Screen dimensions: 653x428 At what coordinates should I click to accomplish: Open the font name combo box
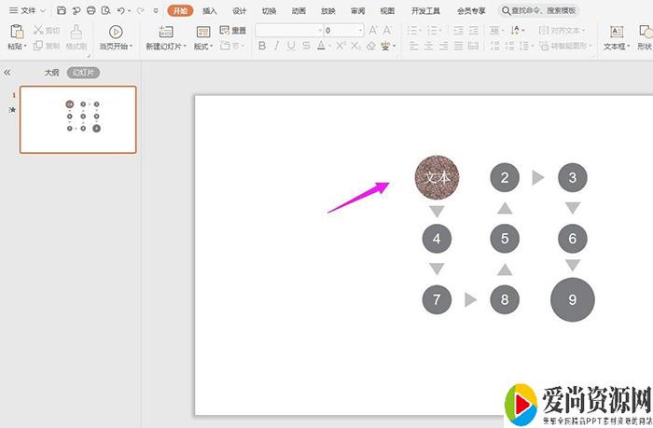point(287,30)
